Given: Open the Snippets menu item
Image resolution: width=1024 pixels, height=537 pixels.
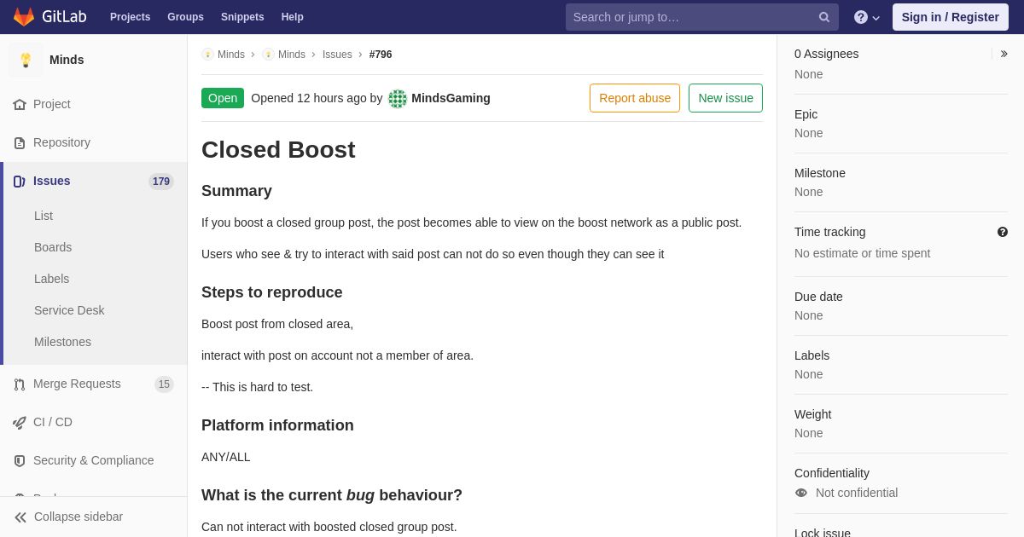Looking at the screenshot, I should pyautogui.click(x=242, y=17).
